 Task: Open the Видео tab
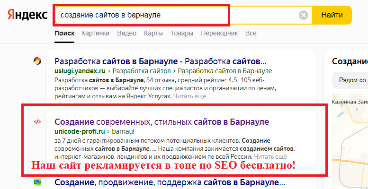[x=127, y=33]
